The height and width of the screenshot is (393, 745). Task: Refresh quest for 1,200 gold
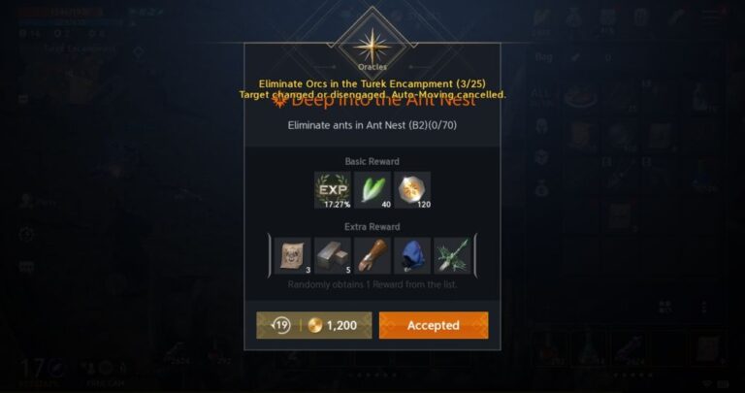[314, 325]
